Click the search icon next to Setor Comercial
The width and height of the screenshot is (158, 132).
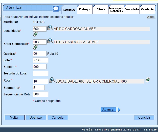click(x=50, y=41)
